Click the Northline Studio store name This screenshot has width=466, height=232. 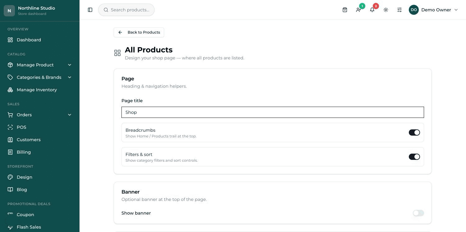tap(36, 8)
